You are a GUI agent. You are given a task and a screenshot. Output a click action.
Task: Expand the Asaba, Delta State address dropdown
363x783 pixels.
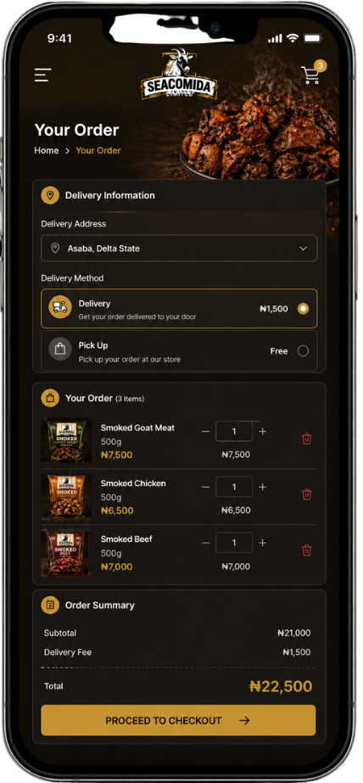[179, 249]
